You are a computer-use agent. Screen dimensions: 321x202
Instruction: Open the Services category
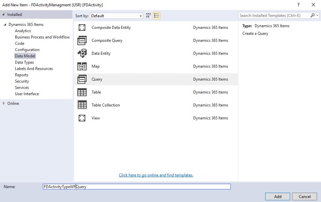click(x=22, y=87)
